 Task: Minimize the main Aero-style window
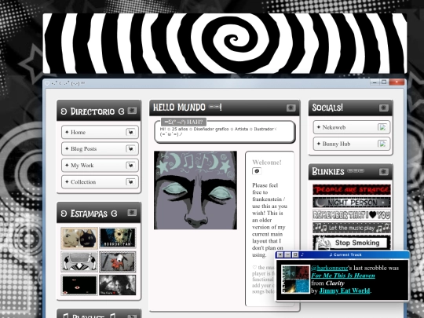[x=375, y=82]
